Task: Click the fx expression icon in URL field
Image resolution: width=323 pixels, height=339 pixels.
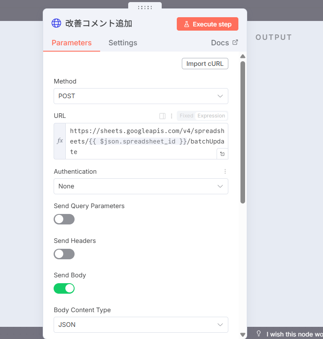Action: tap(60, 141)
